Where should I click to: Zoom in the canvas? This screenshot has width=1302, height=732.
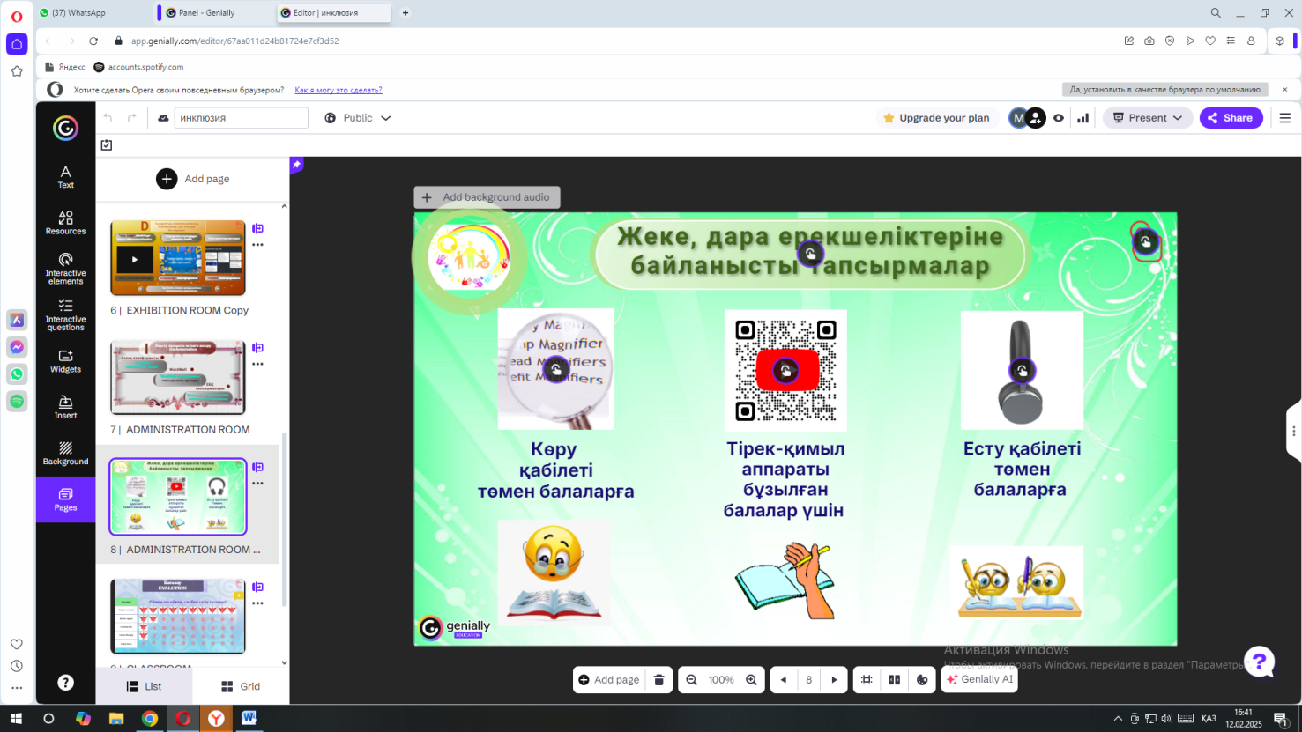pos(751,680)
